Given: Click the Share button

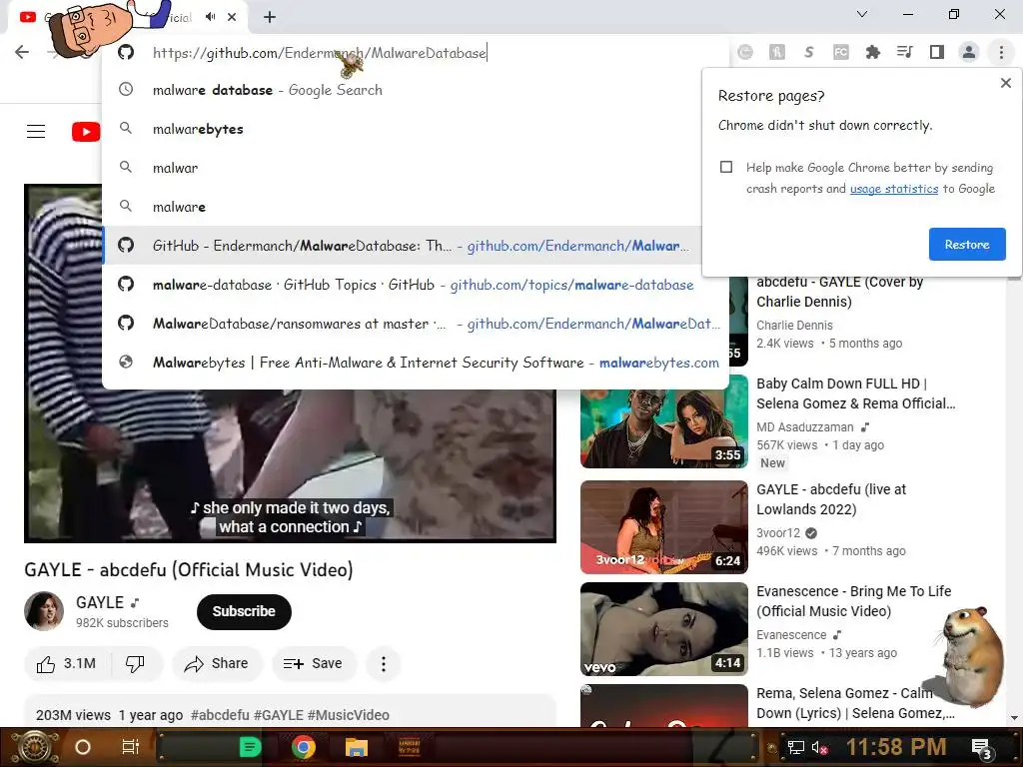Looking at the screenshot, I should pos(217,664).
